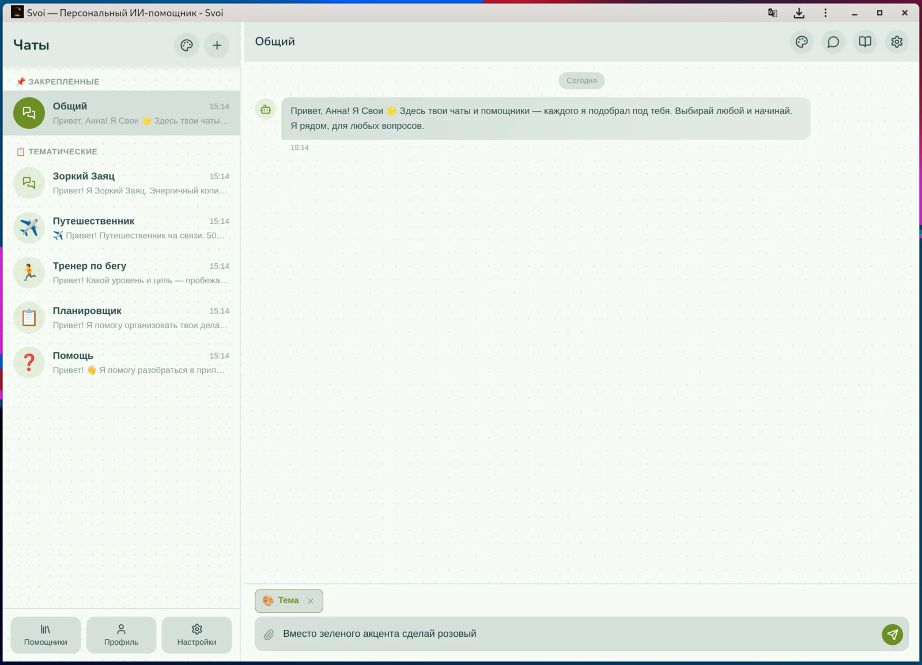Click the browser download icon in the title bar
The width and height of the screenshot is (922, 665).
pos(799,13)
